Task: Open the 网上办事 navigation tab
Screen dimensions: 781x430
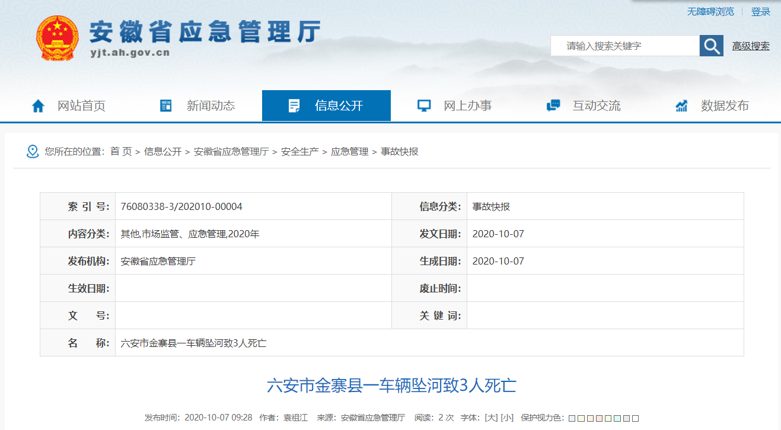Action: (x=467, y=106)
